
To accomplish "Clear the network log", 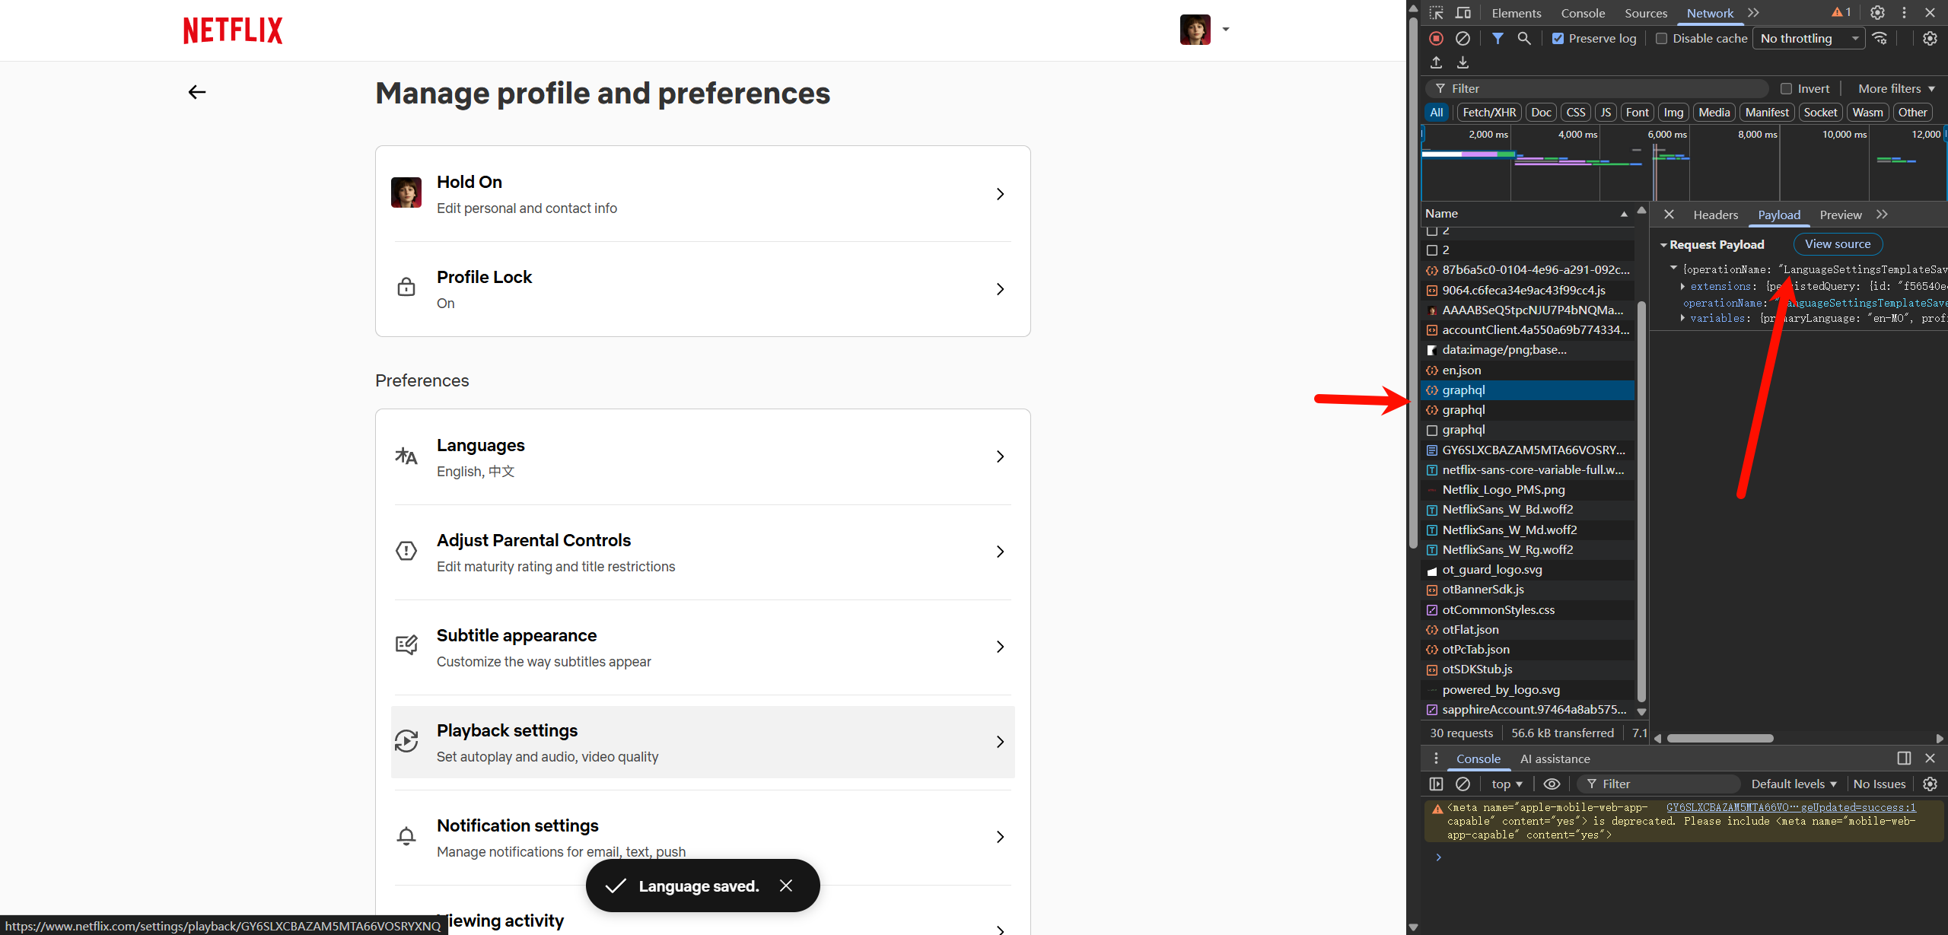I will pos(1463,38).
